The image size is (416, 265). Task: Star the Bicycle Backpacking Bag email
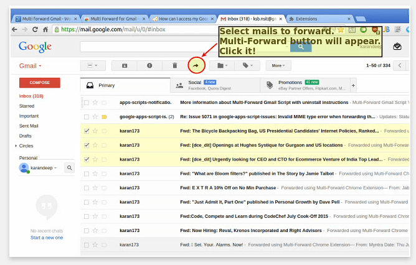(95, 131)
